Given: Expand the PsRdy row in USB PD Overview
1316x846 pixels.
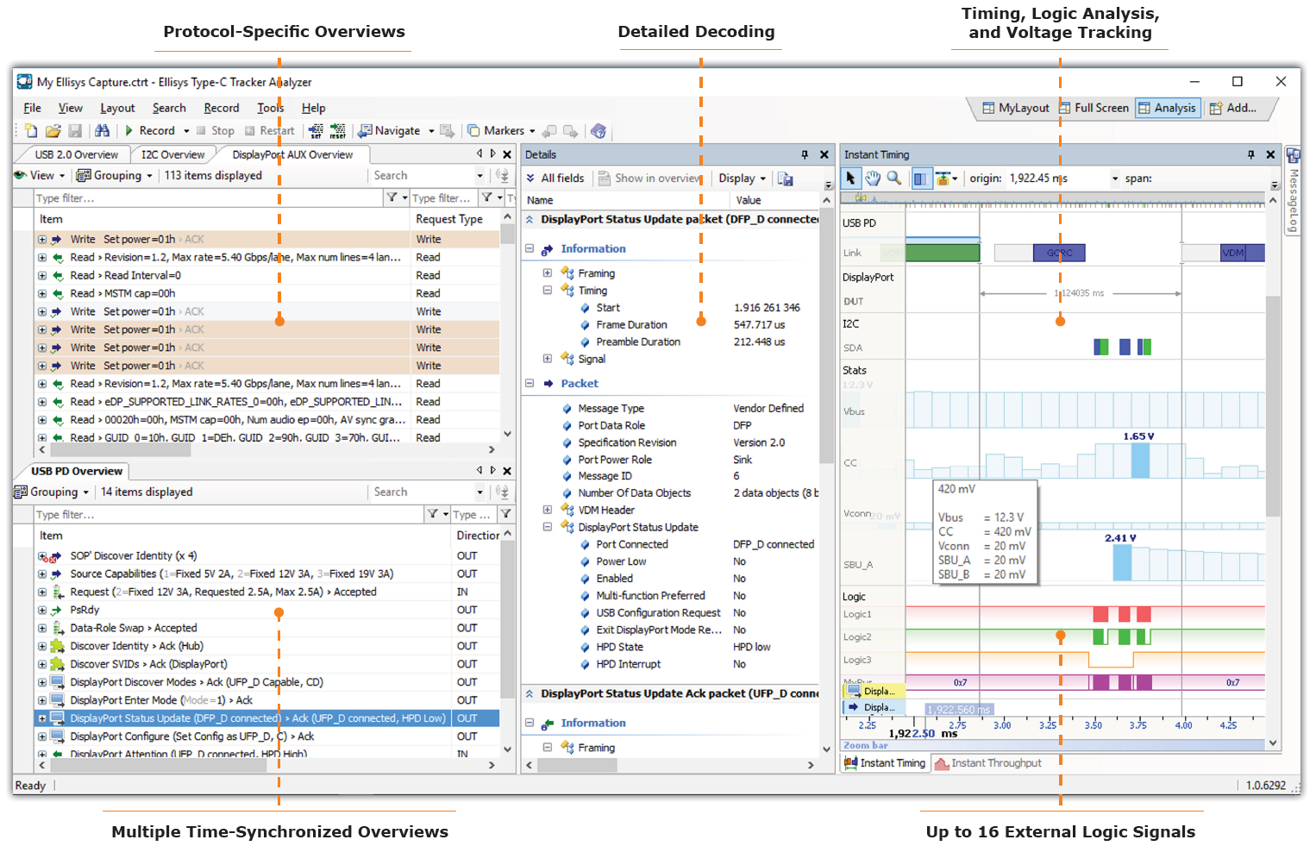Looking at the screenshot, I should pyautogui.click(x=42, y=611).
